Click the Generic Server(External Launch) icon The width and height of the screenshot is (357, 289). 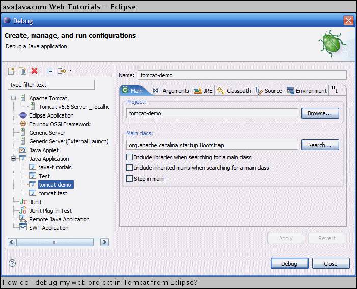click(23, 141)
